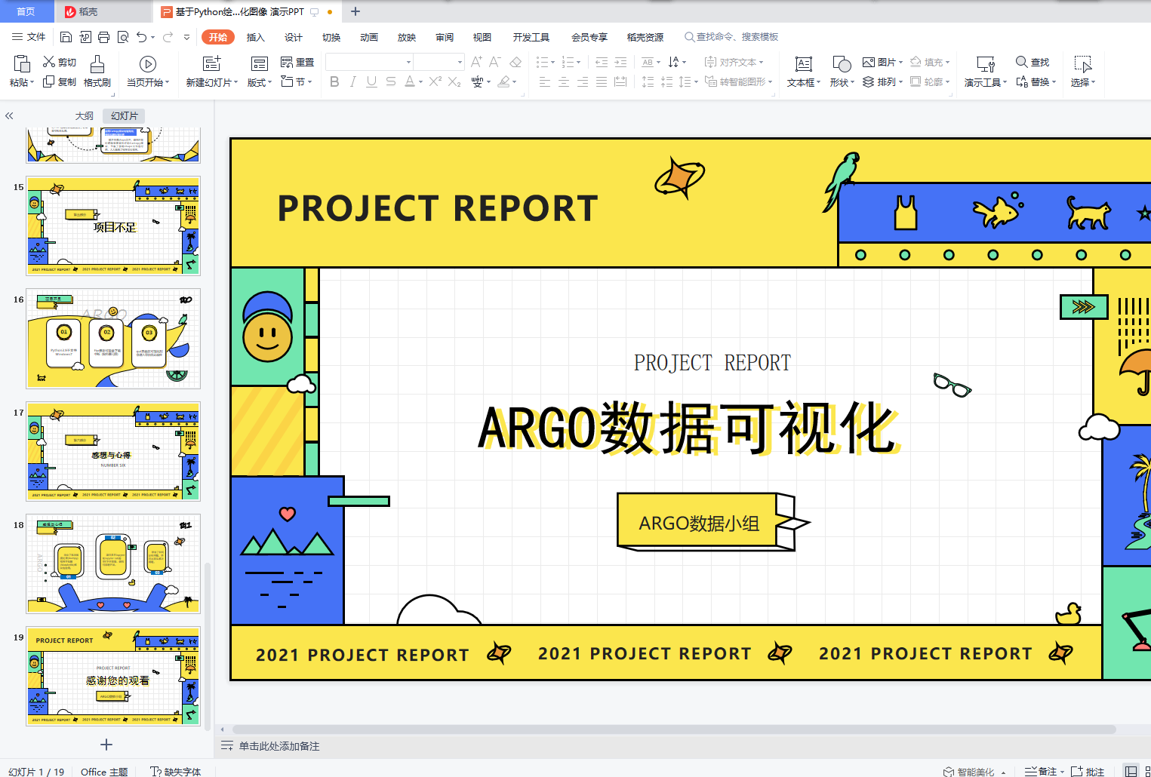Click the increase indent icon
Image resolution: width=1151 pixels, height=777 pixels.
620,62
